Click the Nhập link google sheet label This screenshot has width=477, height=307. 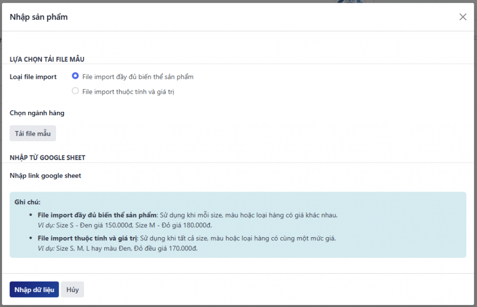tap(46, 176)
